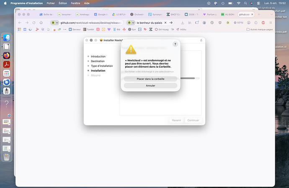
Task: Go to the browser home page
Action: (41, 23)
